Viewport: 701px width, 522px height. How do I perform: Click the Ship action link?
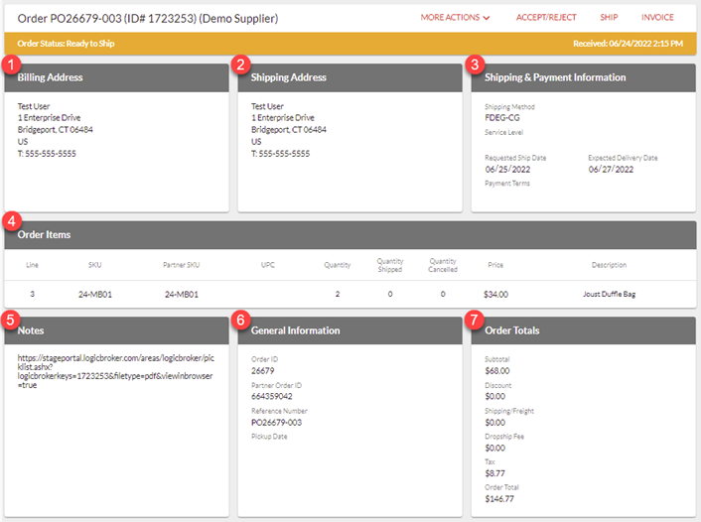point(609,18)
